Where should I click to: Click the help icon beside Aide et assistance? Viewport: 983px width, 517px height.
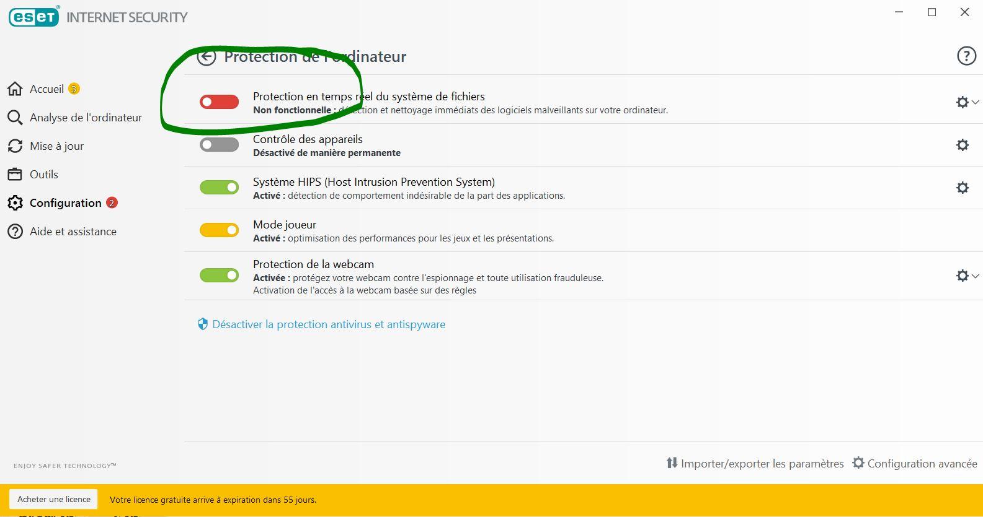[x=15, y=232]
